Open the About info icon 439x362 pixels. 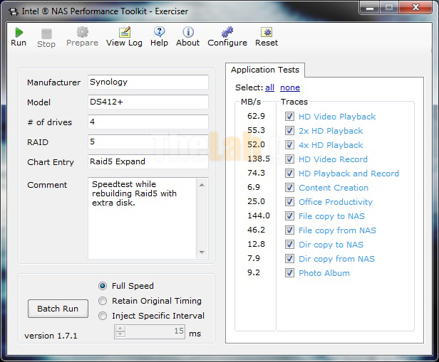(x=188, y=32)
